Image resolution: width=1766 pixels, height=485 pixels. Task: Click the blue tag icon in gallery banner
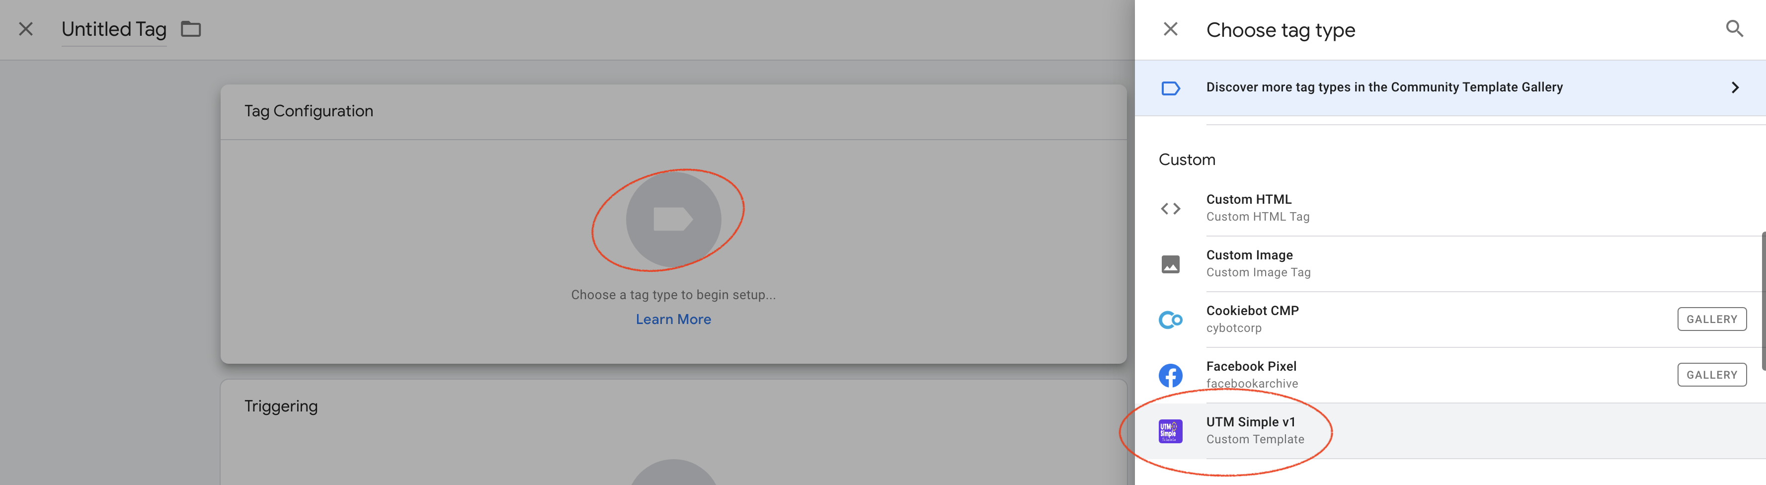(1170, 88)
